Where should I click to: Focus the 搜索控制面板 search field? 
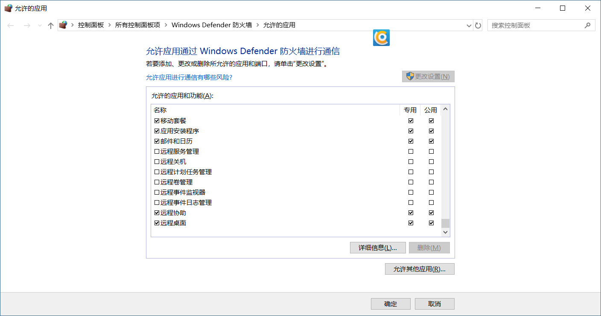click(541, 25)
